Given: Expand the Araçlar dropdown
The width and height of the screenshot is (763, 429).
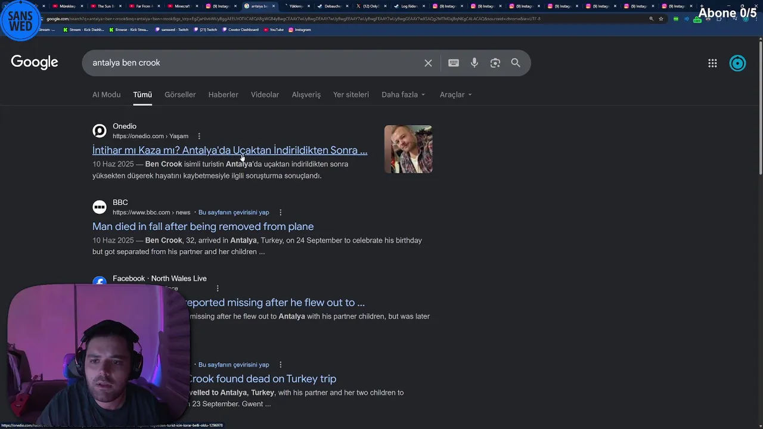Looking at the screenshot, I should [x=455, y=95].
